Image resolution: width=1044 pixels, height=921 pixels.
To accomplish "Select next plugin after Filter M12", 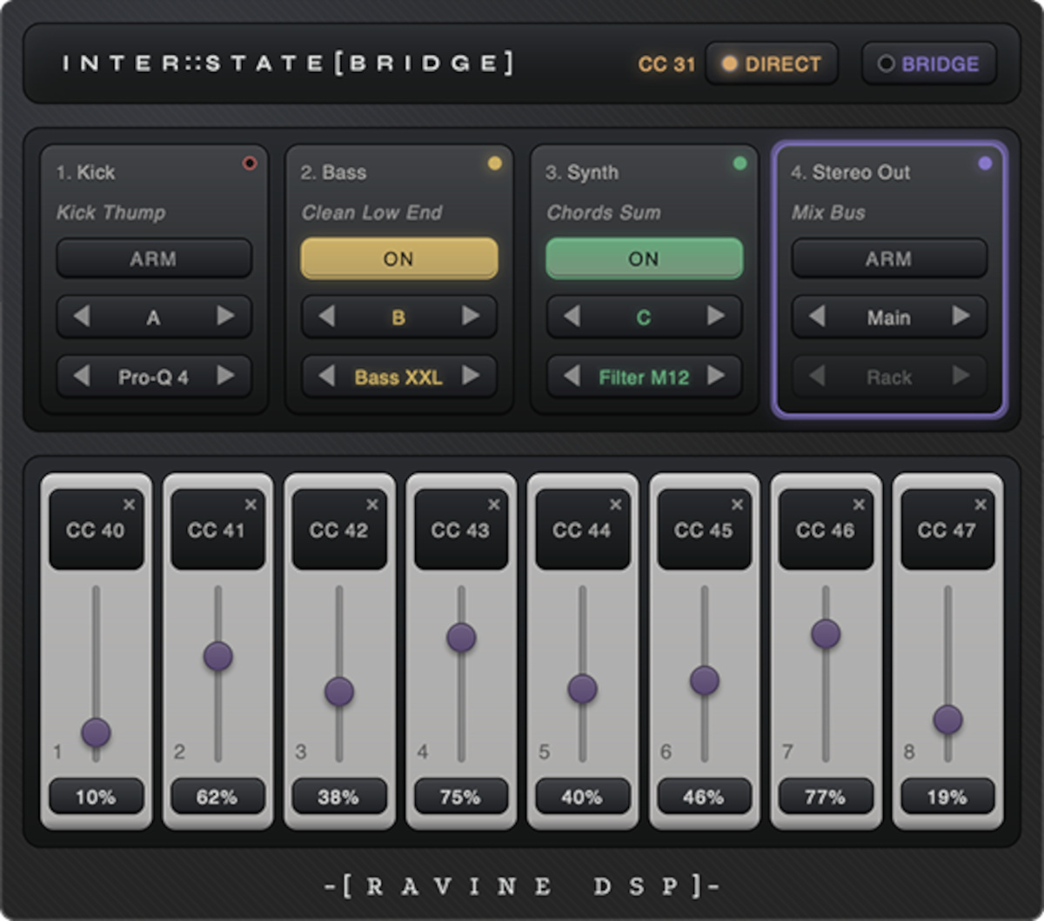I will coord(717,376).
